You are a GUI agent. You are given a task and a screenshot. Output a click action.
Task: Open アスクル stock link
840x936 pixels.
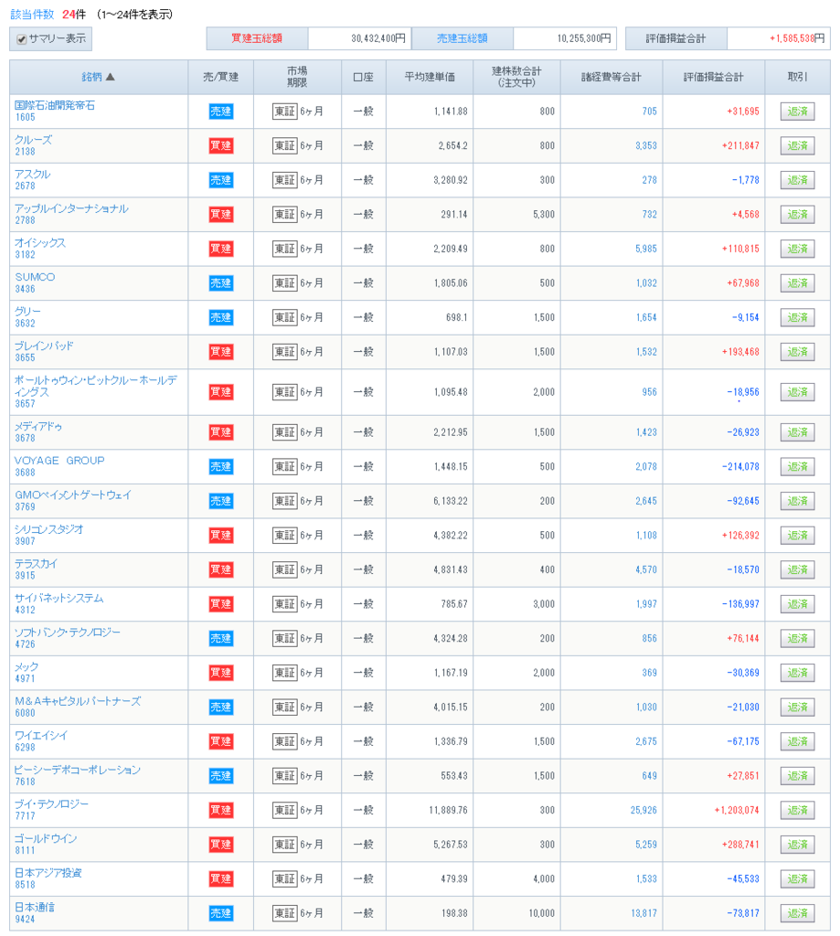pyautogui.click(x=32, y=175)
